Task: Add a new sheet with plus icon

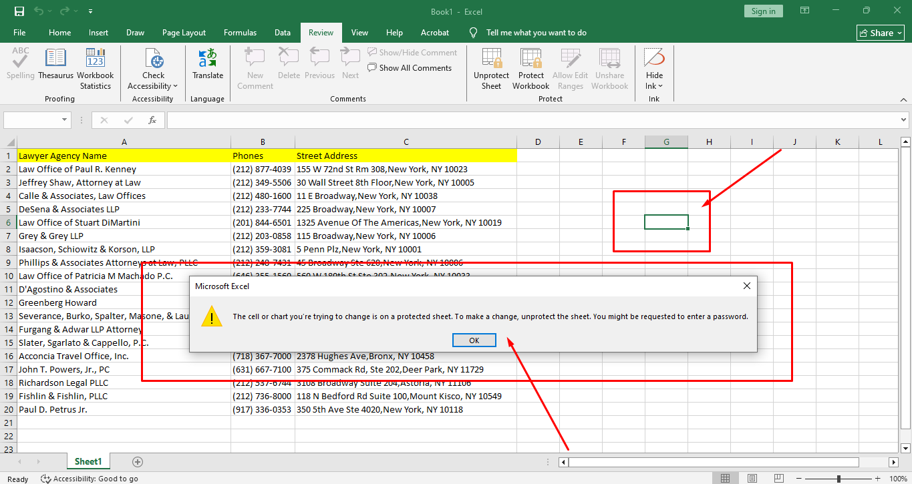Action: 138,462
